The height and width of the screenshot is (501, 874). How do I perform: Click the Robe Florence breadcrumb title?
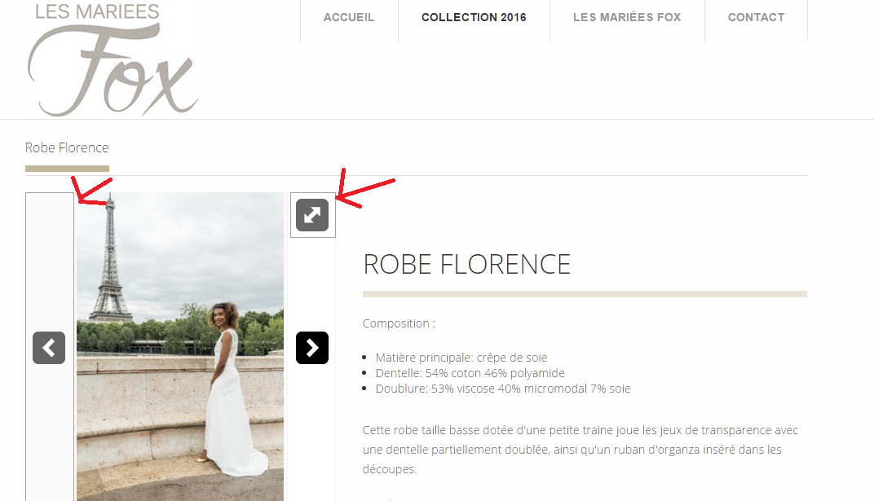click(x=67, y=147)
